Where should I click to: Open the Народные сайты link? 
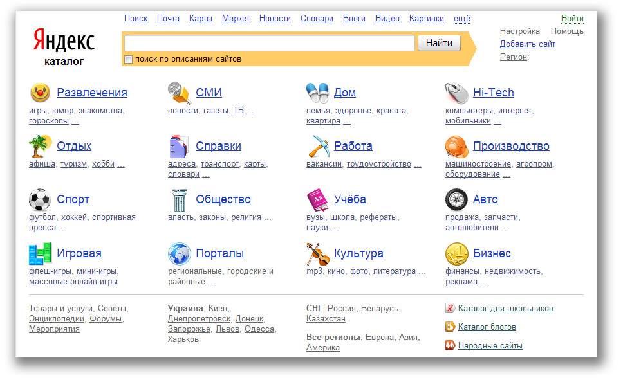(490, 345)
